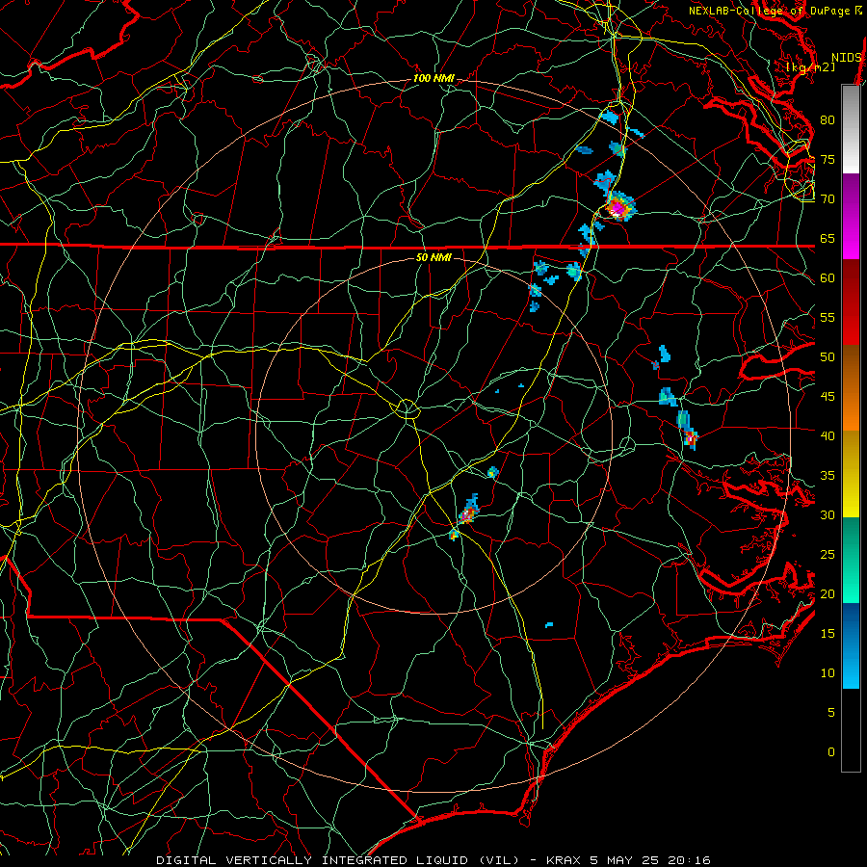The image size is (867, 867).
Task: Pick the red band of the legend
Action: (x=851, y=302)
